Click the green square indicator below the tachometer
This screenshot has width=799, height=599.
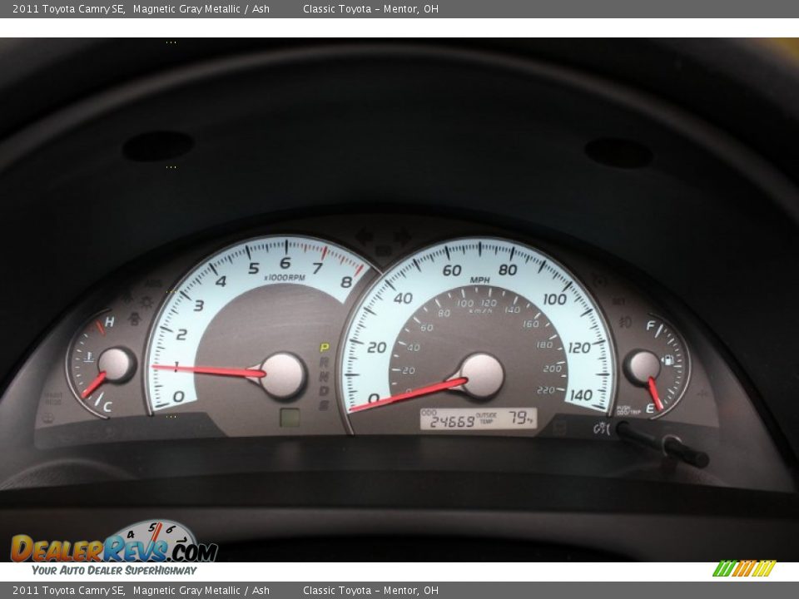(290, 418)
